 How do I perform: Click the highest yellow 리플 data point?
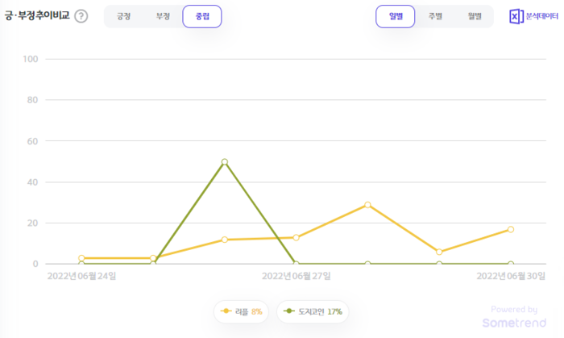point(367,205)
